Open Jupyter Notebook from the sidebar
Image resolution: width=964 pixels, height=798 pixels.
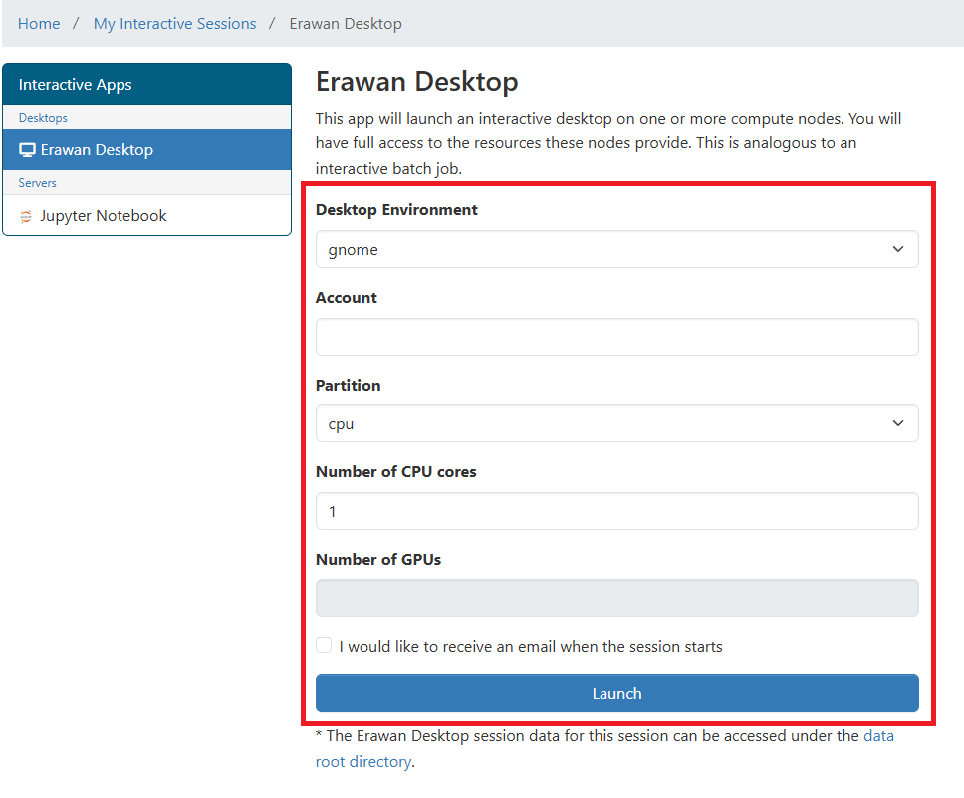tap(103, 216)
